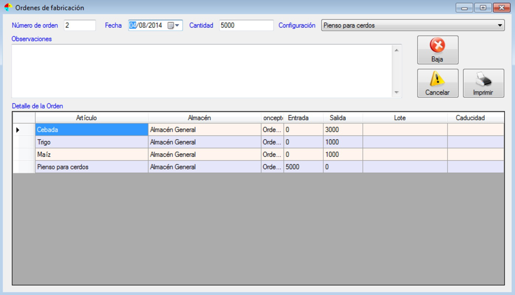Click the Observaciones scrollbar down arrow

(397, 93)
